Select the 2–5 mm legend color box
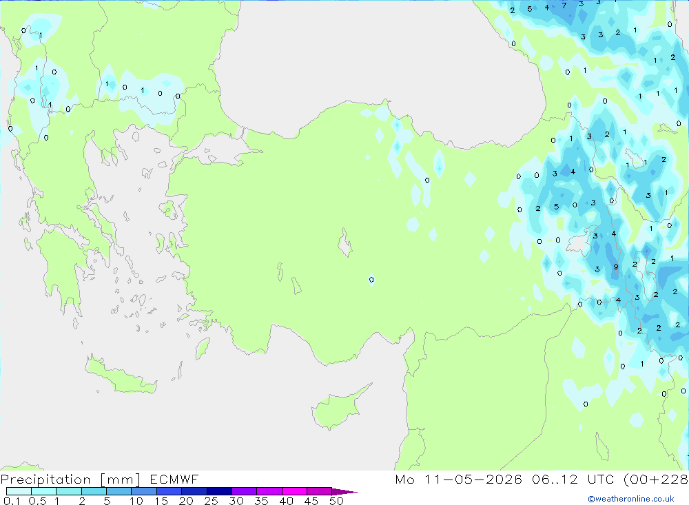The width and height of the screenshot is (689, 505). [x=94, y=491]
